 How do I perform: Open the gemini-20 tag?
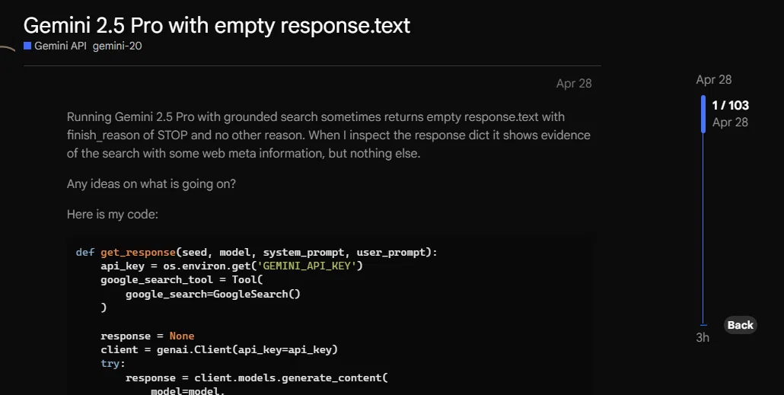(x=117, y=46)
